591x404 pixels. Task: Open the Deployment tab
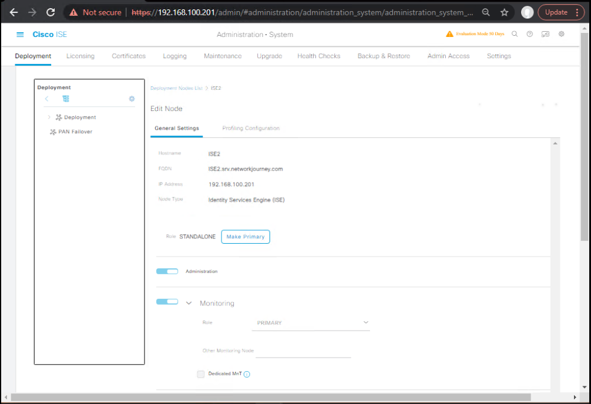coord(33,56)
